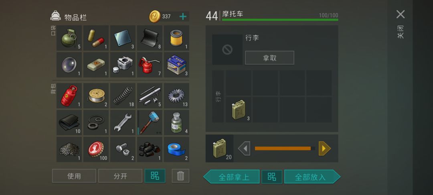
Task: Select the blue duct tape roll
Action: click(x=176, y=149)
